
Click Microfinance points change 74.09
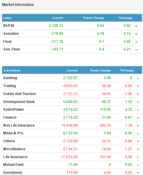(106, 149)
